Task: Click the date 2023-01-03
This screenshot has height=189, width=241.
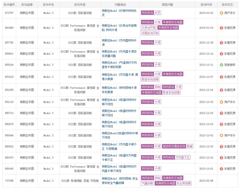Action: click(206, 28)
